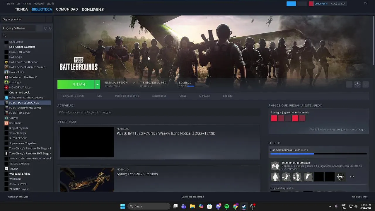
Task: Open the Productos menu
Action: [39, 4]
